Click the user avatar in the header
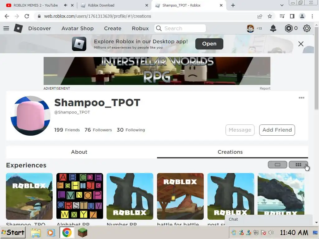 click(x=250, y=28)
